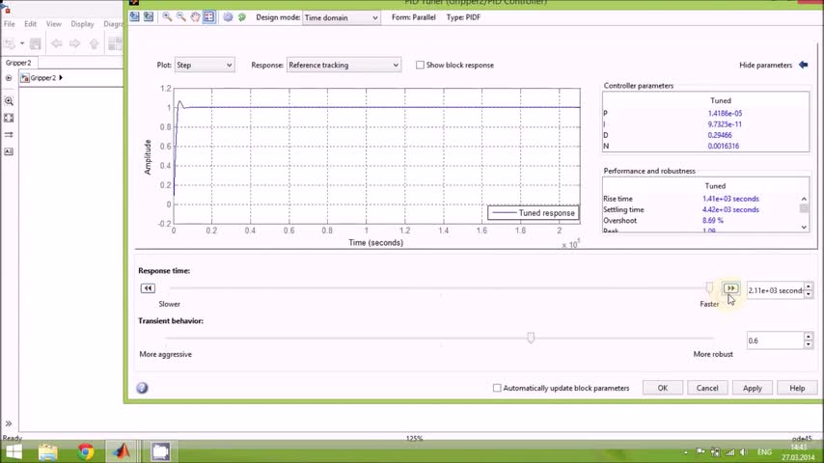Open the Simulink Diagram menu

[113, 24]
